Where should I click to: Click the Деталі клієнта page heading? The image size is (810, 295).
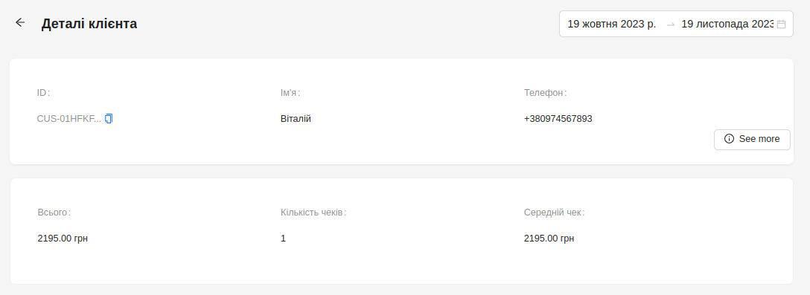tap(89, 24)
